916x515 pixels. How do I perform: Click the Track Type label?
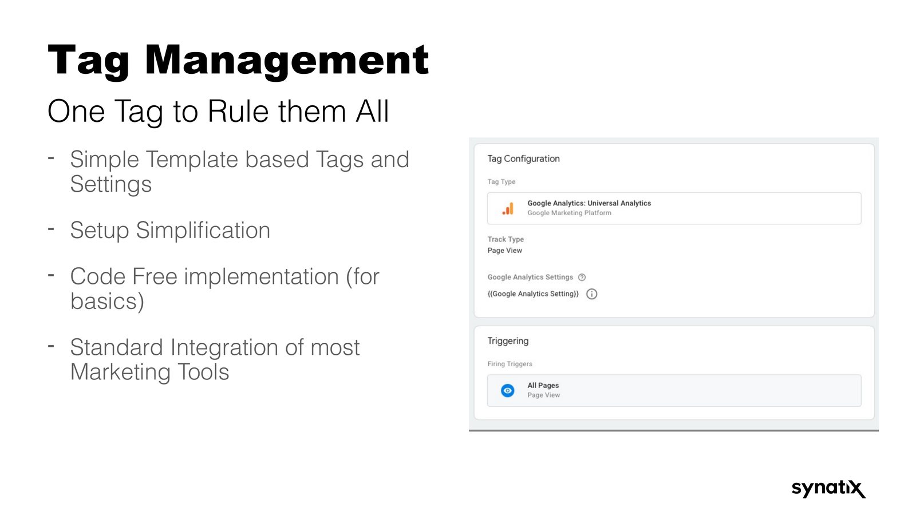coord(506,240)
